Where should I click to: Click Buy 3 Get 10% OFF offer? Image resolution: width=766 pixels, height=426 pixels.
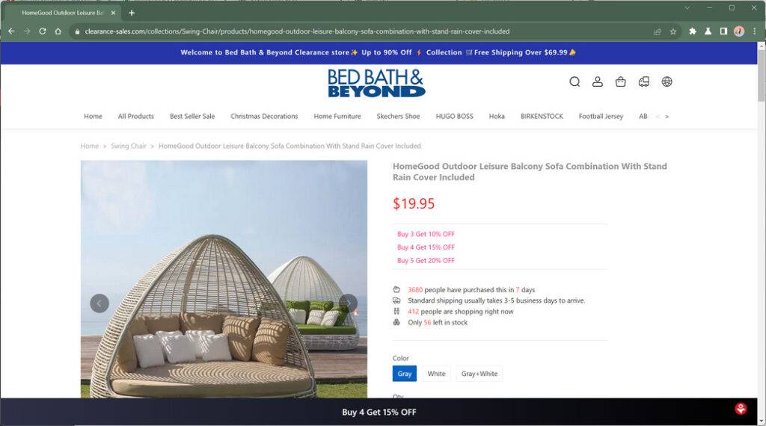pos(426,234)
